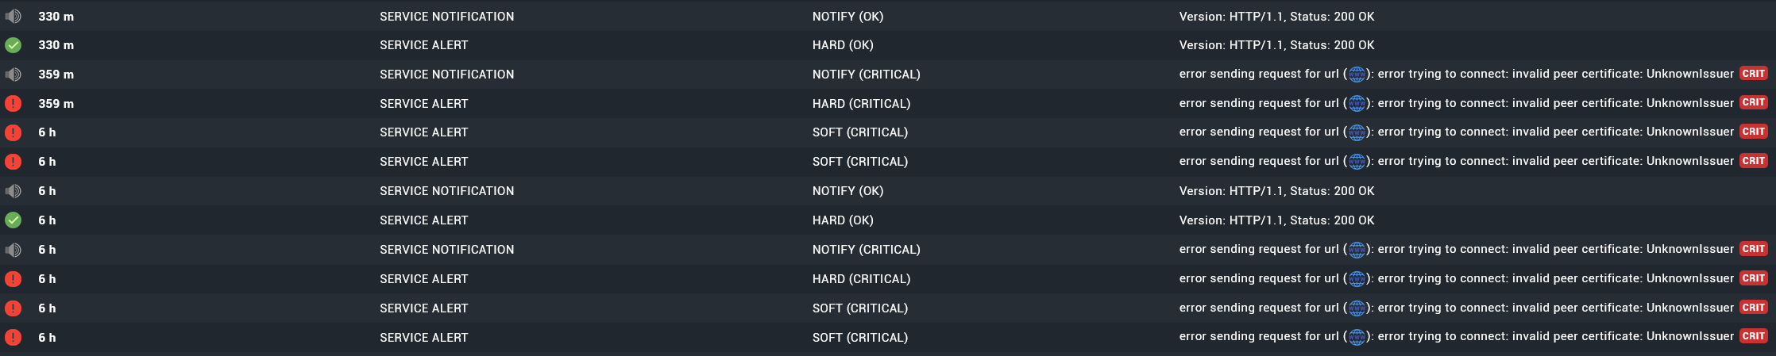Click the CRIT badge on the 359 m notification row
Viewport: 1776px width, 356px height.
tap(1753, 74)
